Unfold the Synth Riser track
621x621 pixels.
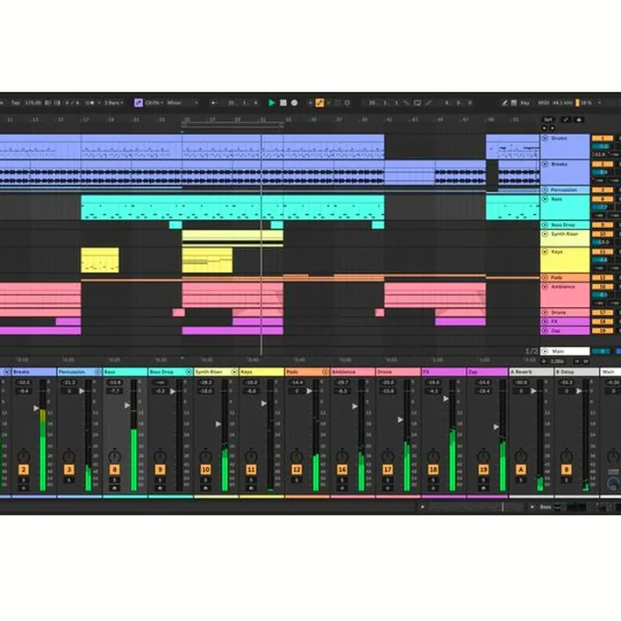(545, 234)
